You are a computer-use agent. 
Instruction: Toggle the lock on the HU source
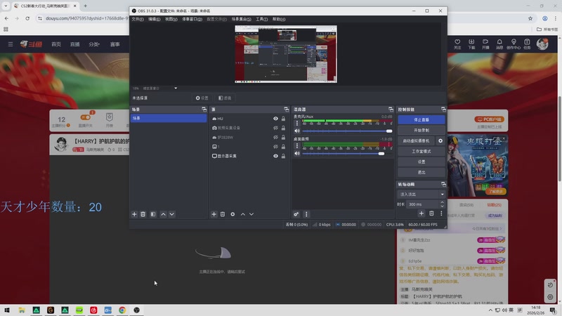point(283,119)
